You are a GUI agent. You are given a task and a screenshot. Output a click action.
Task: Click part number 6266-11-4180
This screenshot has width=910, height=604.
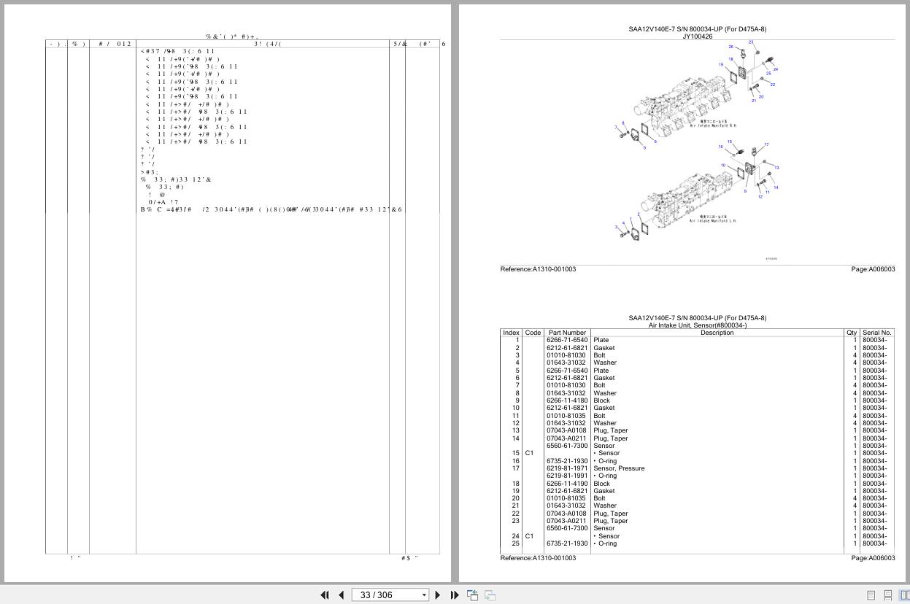coord(567,400)
